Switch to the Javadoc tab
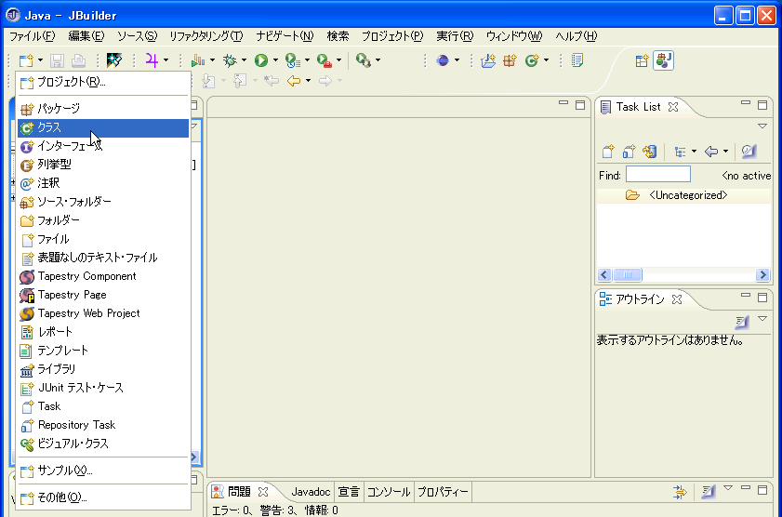Screen dimensions: 782x517 pos(311,492)
